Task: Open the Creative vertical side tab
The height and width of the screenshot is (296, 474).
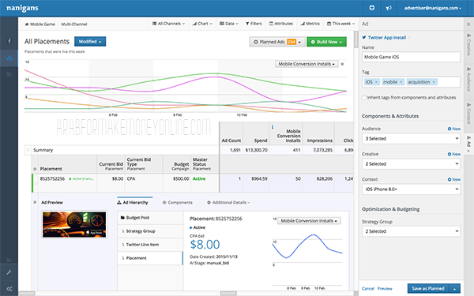Action: point(468,44)
